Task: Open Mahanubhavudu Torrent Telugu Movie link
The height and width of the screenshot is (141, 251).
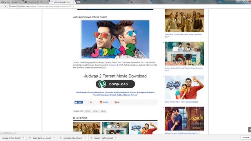Action: click(x=184, y=69)
